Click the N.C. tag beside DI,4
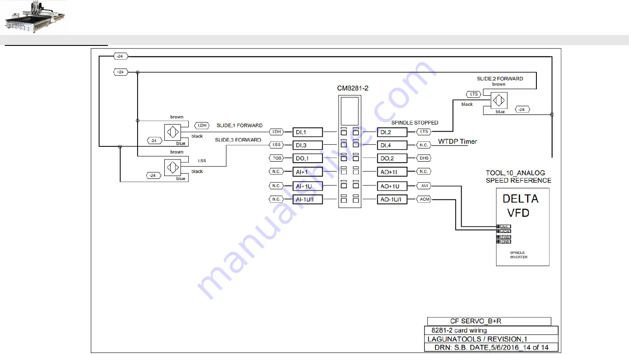Viewport: 629px width, 354px height. pos(424,145)
